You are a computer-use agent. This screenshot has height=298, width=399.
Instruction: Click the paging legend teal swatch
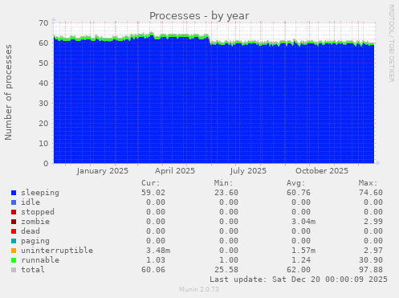pos(14,241)
